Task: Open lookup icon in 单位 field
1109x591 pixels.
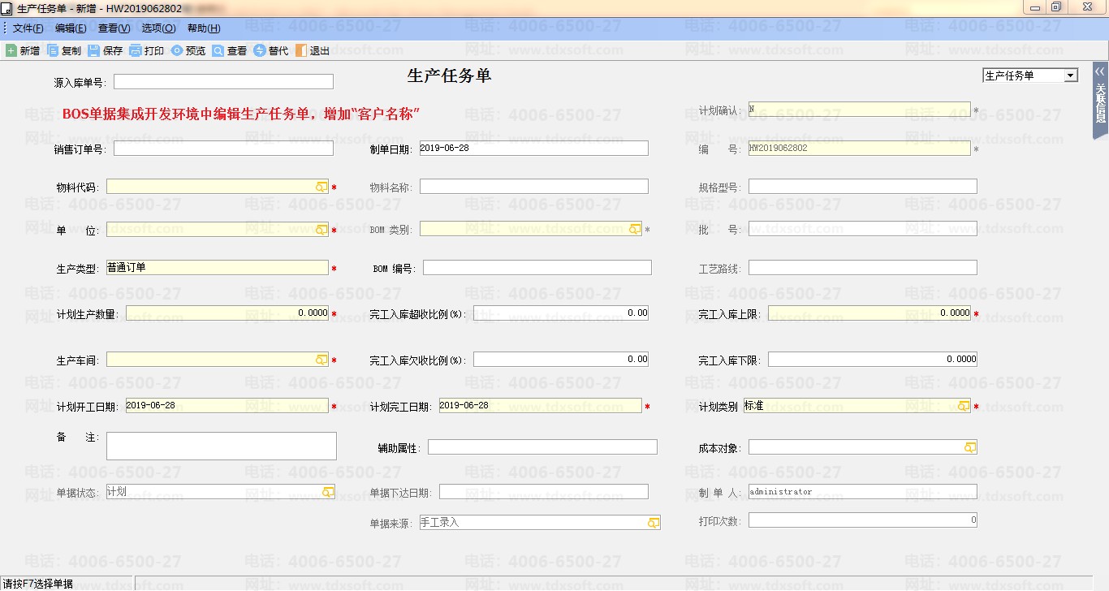Action: [321, 230]
